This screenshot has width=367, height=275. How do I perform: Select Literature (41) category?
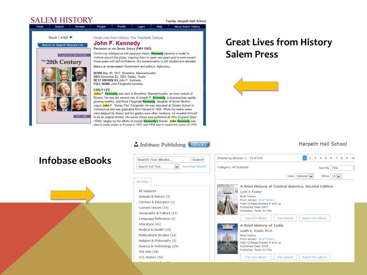coord(149,224)
